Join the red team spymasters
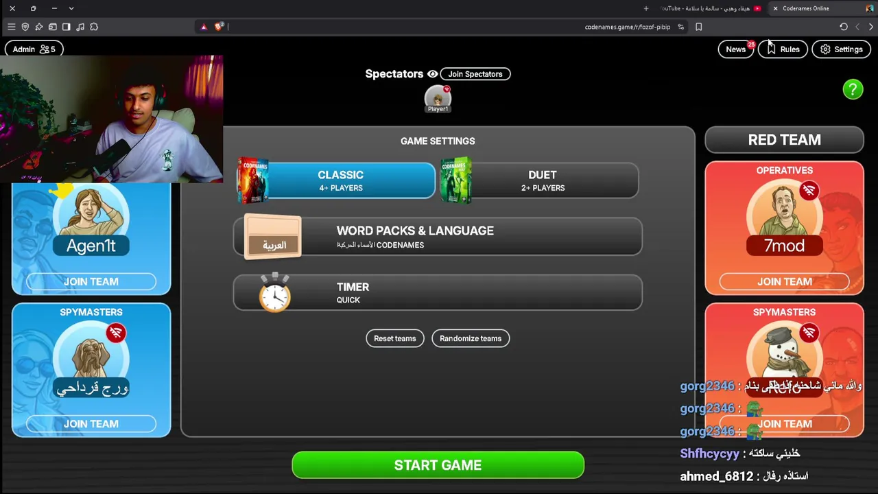 point(784,424)
